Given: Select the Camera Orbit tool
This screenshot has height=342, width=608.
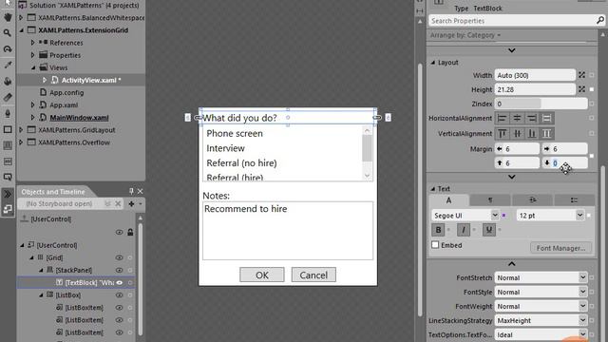Looking at the screenshot, I should coord(8,49).
